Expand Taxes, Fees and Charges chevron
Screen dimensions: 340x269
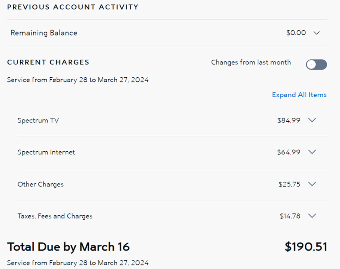[312, 216]
